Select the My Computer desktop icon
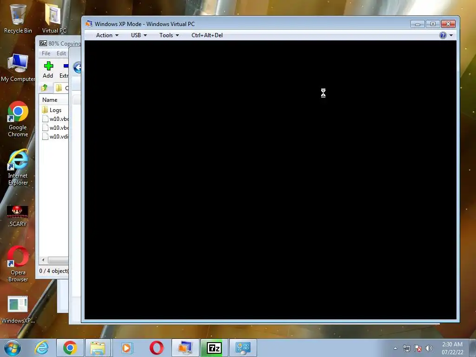This screenshot has height=357, width=476. click(x=18, y=68)
